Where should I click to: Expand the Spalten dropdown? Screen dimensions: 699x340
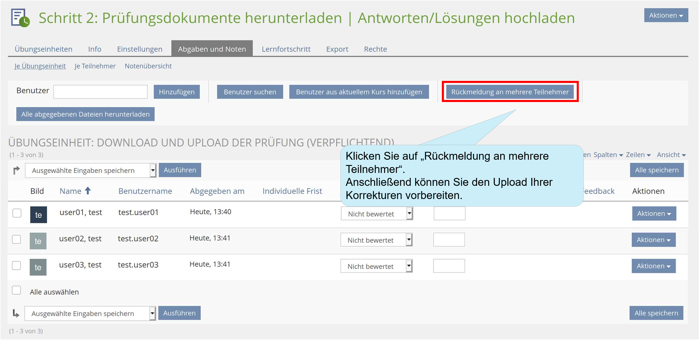(608, 155)
